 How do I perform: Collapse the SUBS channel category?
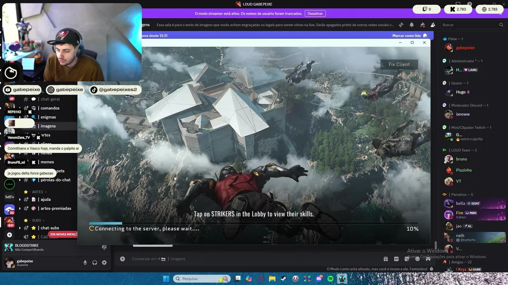[x=37, y=220]
